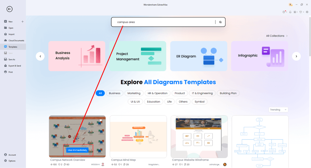311x168 pixels.
Task: Open the flowchart template thumbnail
Action: pyautogui.click(x=260, y=142)
